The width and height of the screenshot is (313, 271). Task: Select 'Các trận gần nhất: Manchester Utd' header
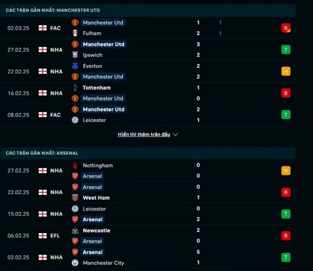[53, 10]
